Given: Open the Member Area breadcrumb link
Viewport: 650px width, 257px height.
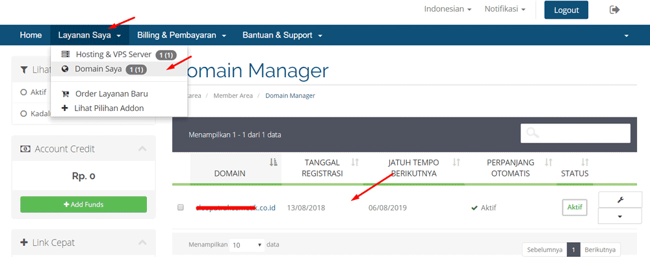Looking at the screenshot, I should point(233,95).
